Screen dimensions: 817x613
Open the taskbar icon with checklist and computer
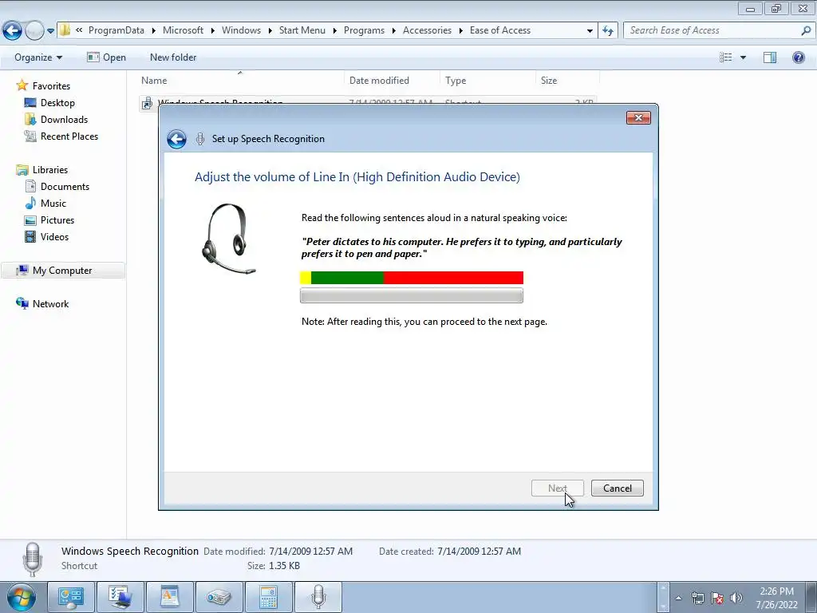point(120,597)
